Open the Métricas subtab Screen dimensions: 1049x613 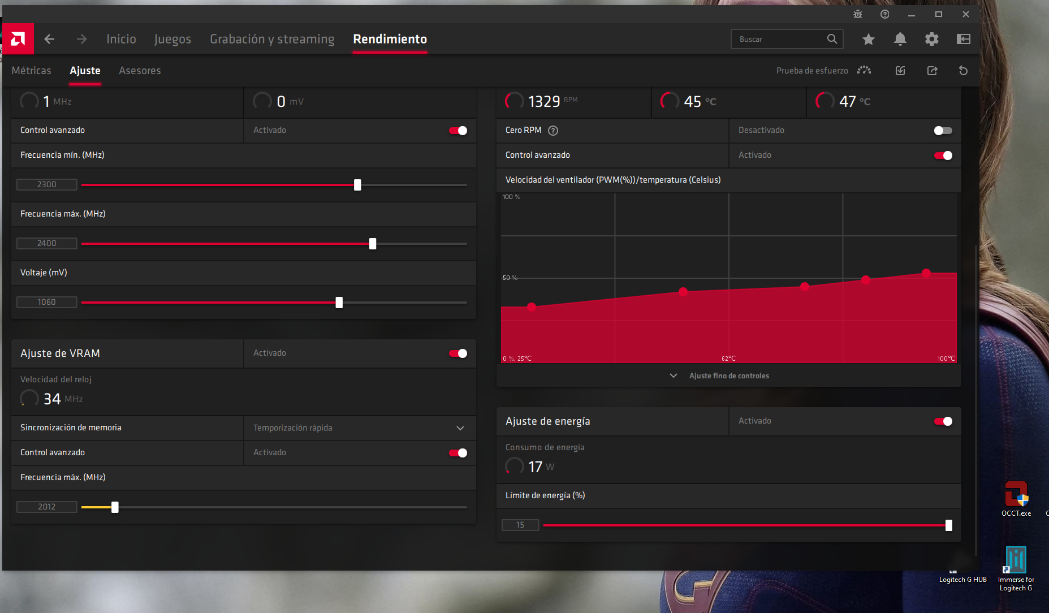click(x=31, y=71)
